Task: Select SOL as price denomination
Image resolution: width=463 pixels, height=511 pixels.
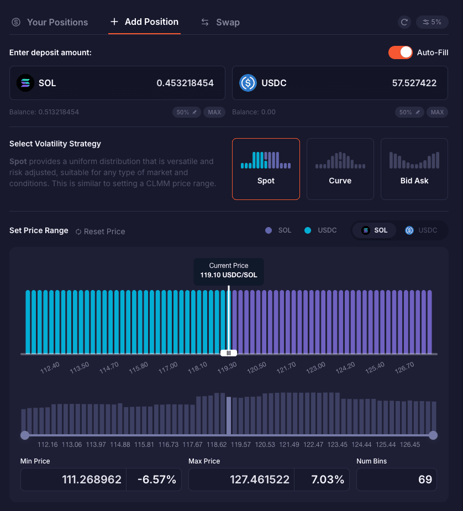Action: click(x=375, y=230)
